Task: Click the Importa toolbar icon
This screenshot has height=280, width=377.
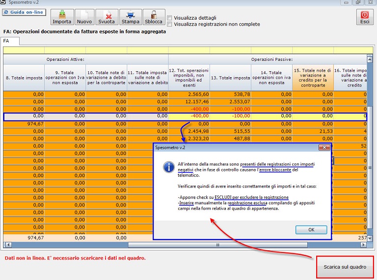Action: (x=62, y=17)
